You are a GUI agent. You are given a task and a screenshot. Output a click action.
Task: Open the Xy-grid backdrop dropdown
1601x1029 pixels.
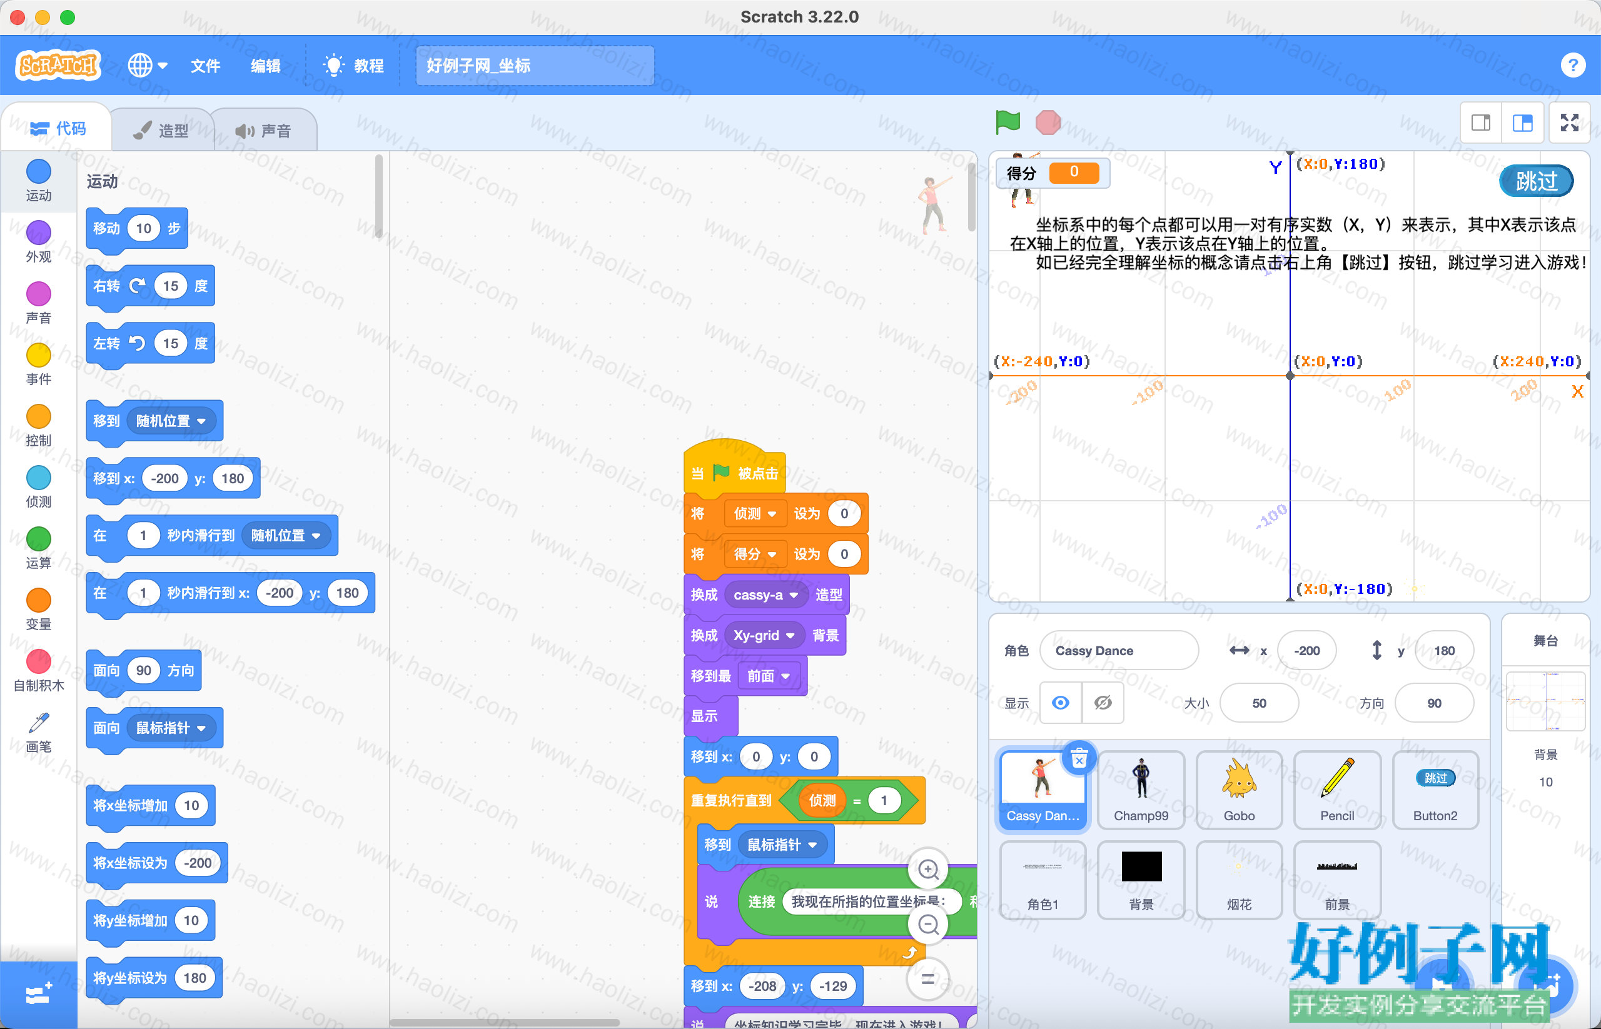click(764, 635)
